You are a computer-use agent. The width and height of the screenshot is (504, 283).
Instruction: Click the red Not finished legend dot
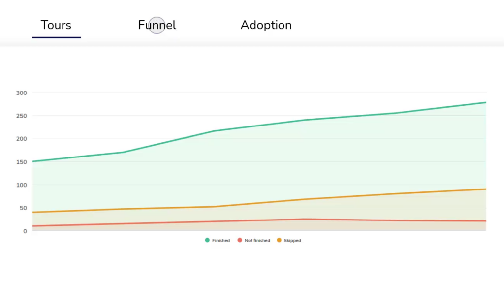(x=240, y=240)
